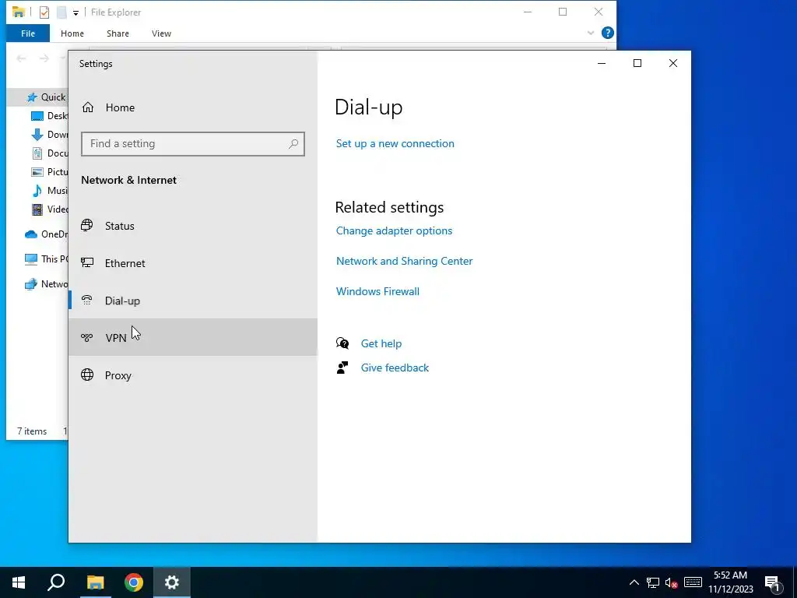
Task: Click the Settings gear on taskbar
Action: (172, 582)
